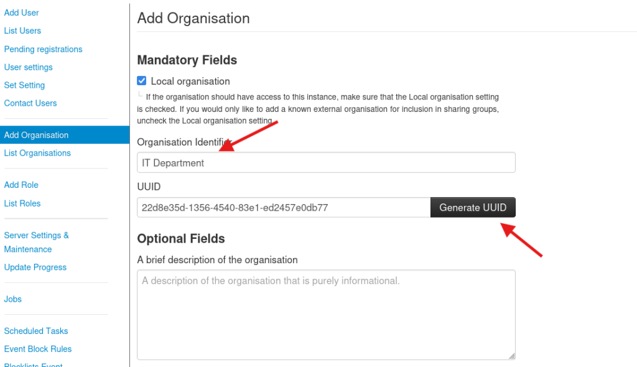Click the organisation description text area

coord(326,314)
